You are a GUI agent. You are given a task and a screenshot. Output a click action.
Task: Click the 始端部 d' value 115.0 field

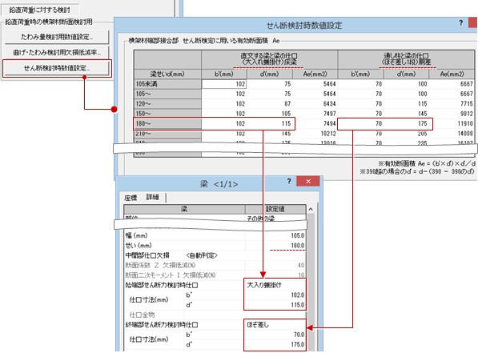[x=275, y=305]
